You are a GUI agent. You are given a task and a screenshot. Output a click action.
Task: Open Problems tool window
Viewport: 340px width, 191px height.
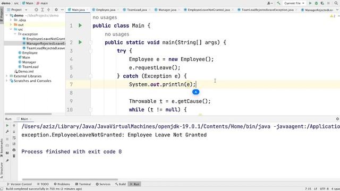tap(62, 184)
